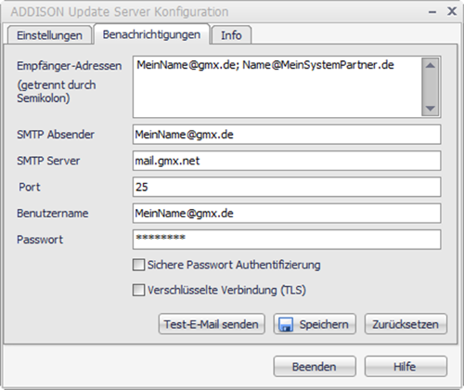Open Hilfe
This screenshot has width=464, height=390.
click(x=406, y=367)
